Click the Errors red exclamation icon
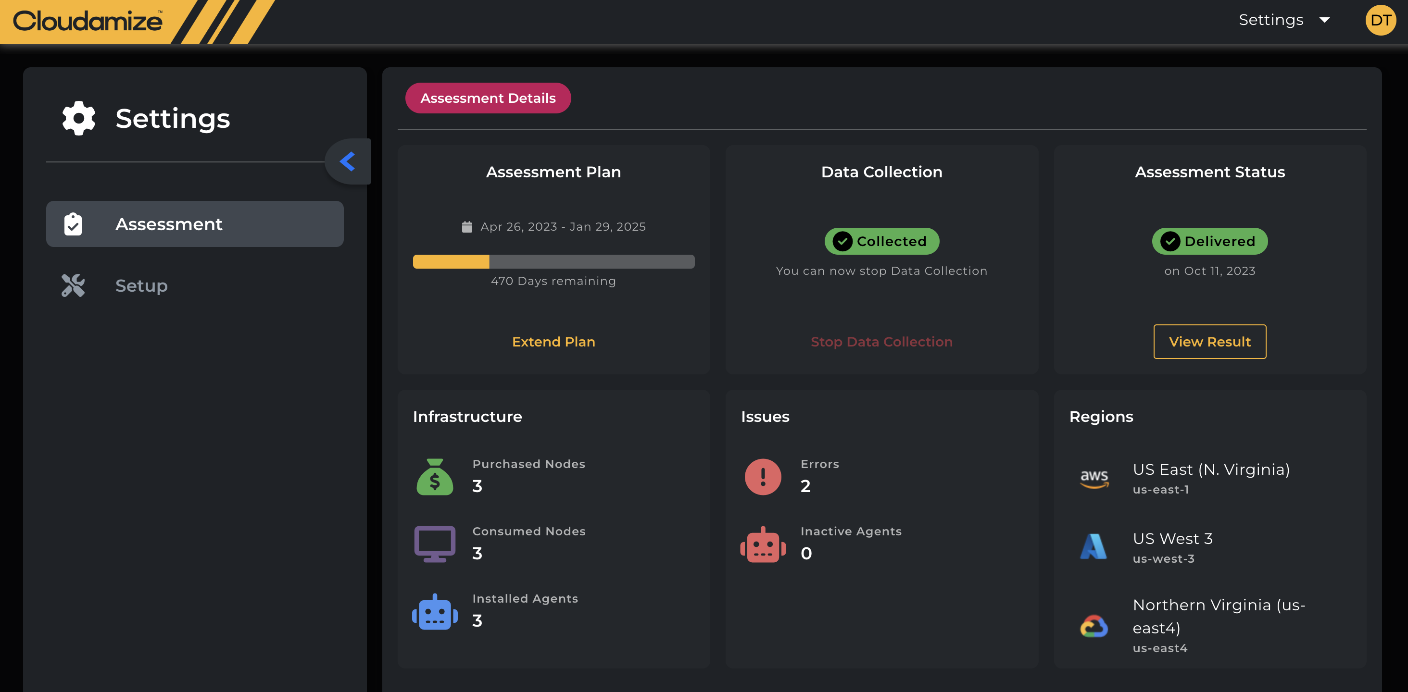Screen dimensions: 1408x692 (763, 476)
